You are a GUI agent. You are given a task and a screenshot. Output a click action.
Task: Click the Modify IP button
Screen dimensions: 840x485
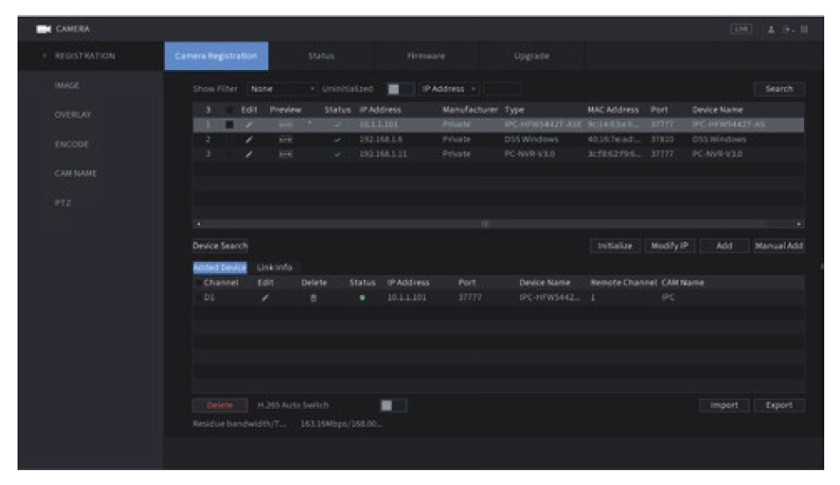coord(670,246)
